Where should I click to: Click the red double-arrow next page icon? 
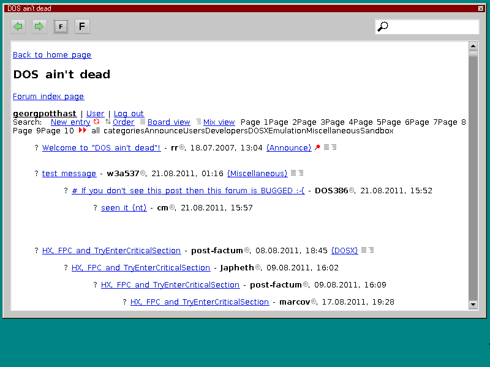(x=83, y=130)
